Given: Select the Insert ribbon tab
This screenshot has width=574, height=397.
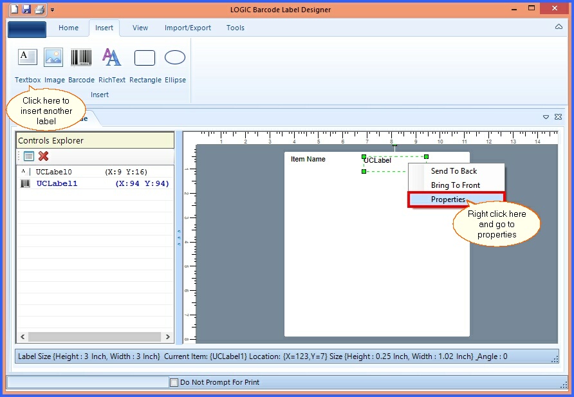Looking at the screenshot, I should (104, 28).
